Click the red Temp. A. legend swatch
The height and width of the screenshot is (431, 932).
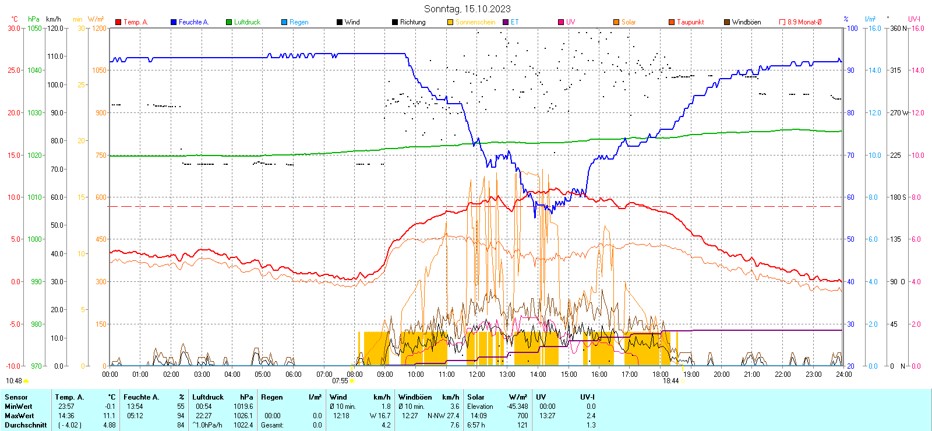[118, 22]
